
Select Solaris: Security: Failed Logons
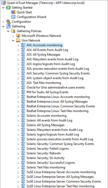[x=47, y=149]
